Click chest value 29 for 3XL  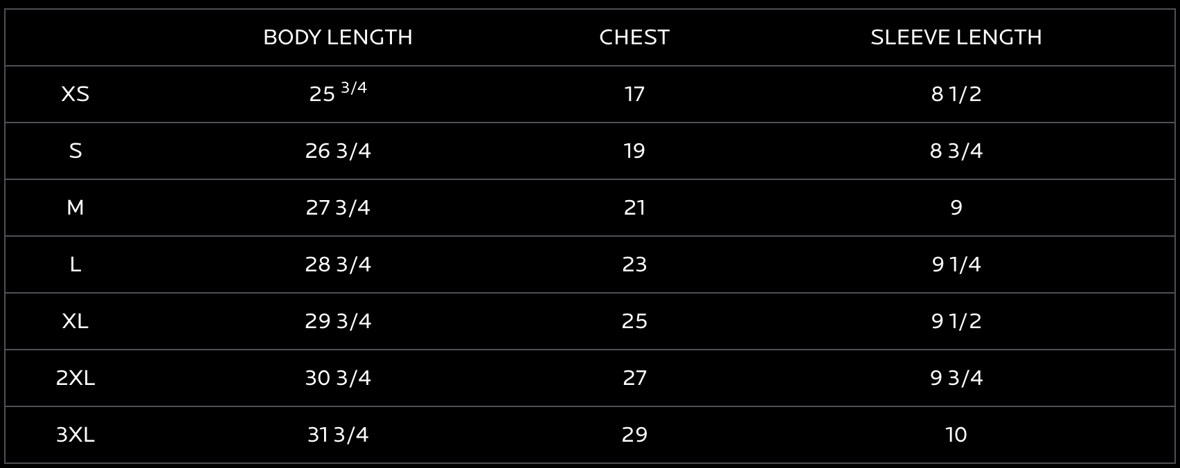click(634, 435)
